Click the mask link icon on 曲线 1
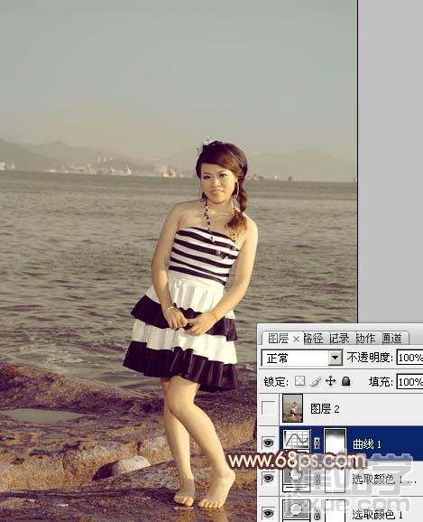Viewport: 423px width, 522px height. coord(317,443)
